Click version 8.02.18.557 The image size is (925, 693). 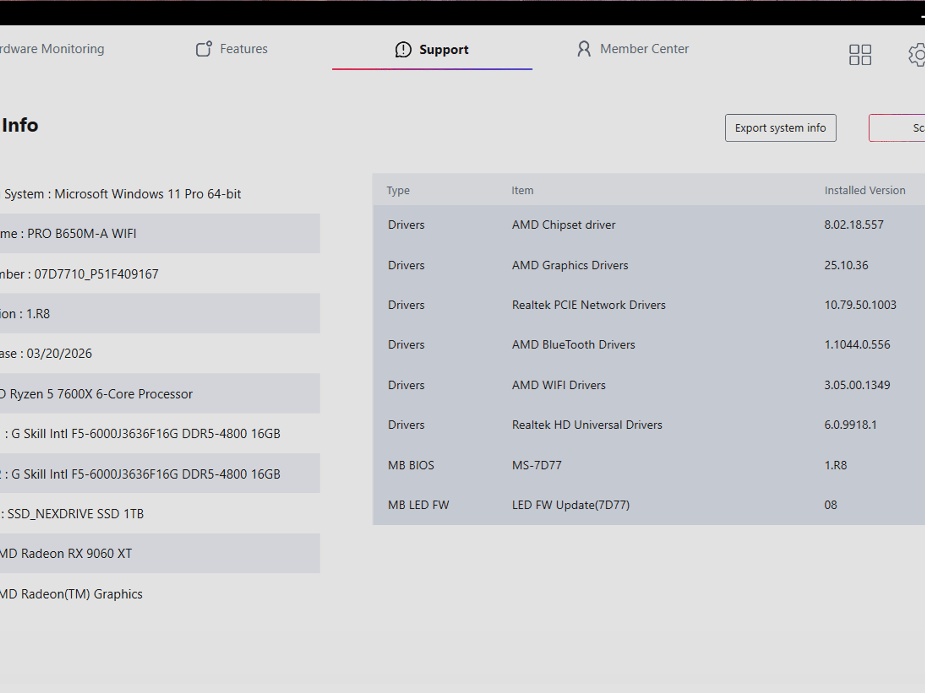(x=854, y=225)
